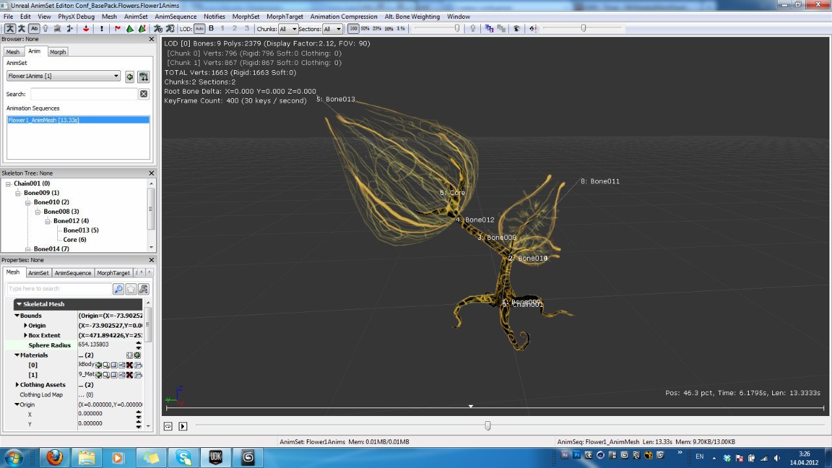
Task: Open the Animation Compression menu
Action: [x=344, y=16]
